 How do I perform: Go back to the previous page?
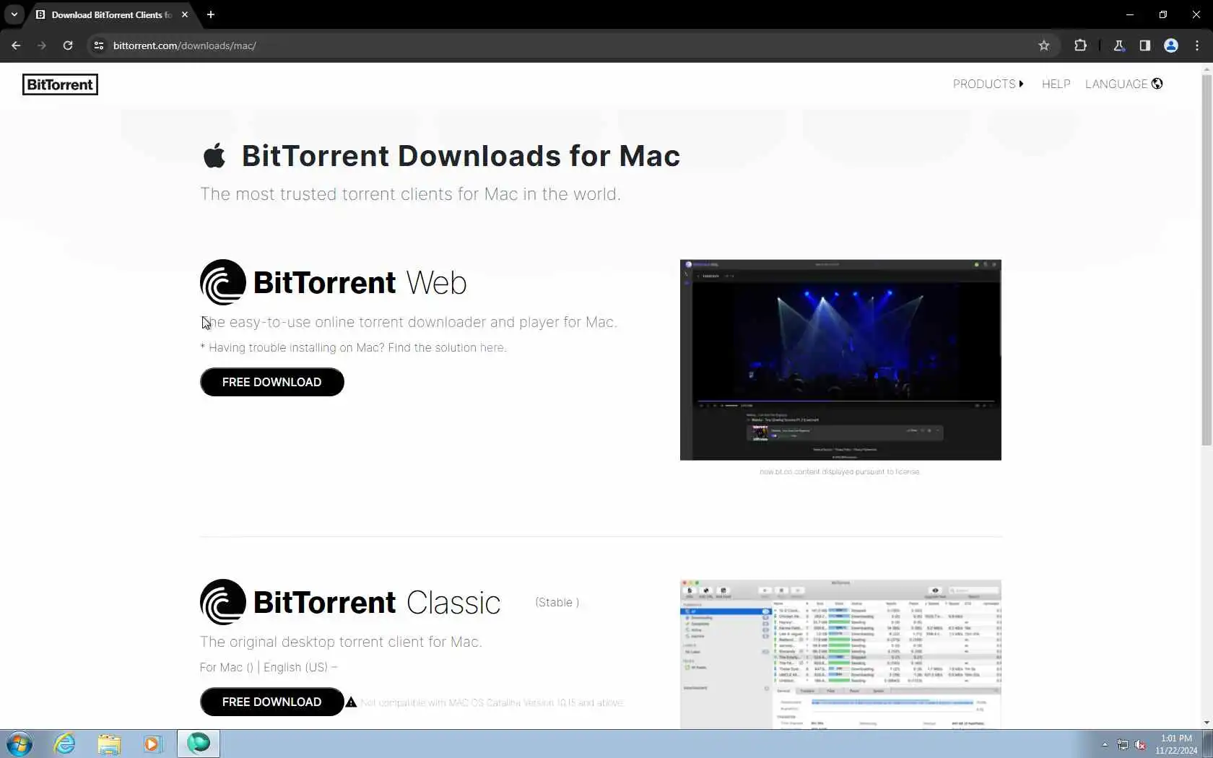[16, 45]
